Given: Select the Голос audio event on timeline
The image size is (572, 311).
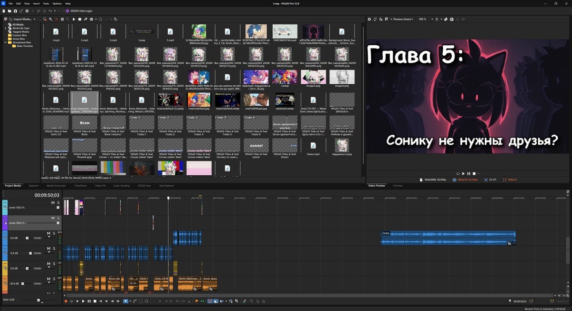Looking at the screenshot, I should point(448,238).
